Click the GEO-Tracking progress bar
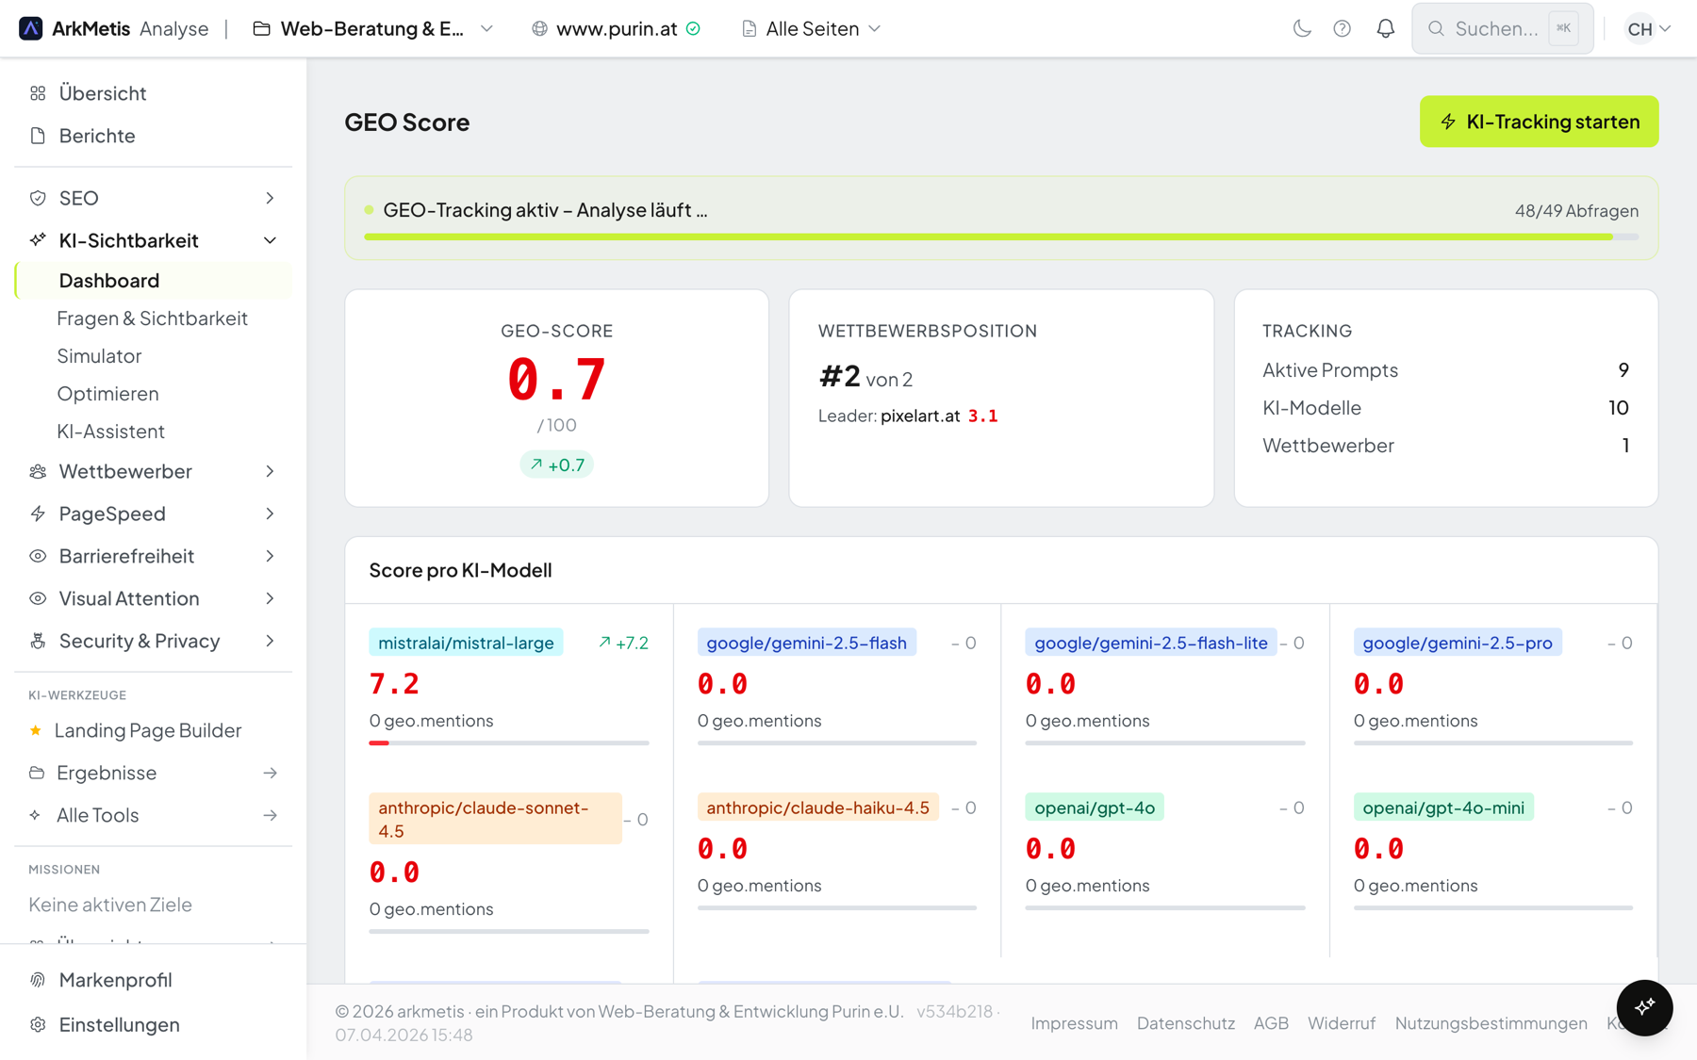The height and width of the screenshot is (1060, 1697). click(1000, 236)
